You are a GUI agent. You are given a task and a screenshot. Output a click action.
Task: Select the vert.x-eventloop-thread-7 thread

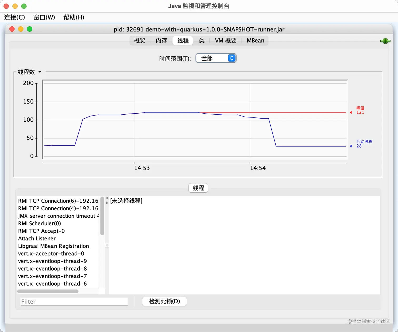58,276
